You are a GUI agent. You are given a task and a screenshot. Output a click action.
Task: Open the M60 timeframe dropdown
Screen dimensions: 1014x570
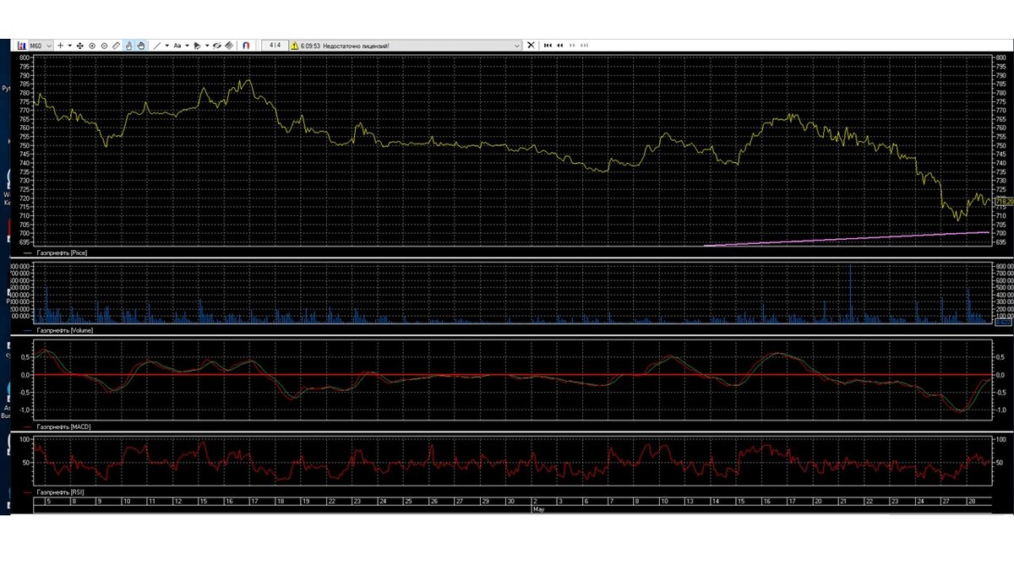pos(41,46)
